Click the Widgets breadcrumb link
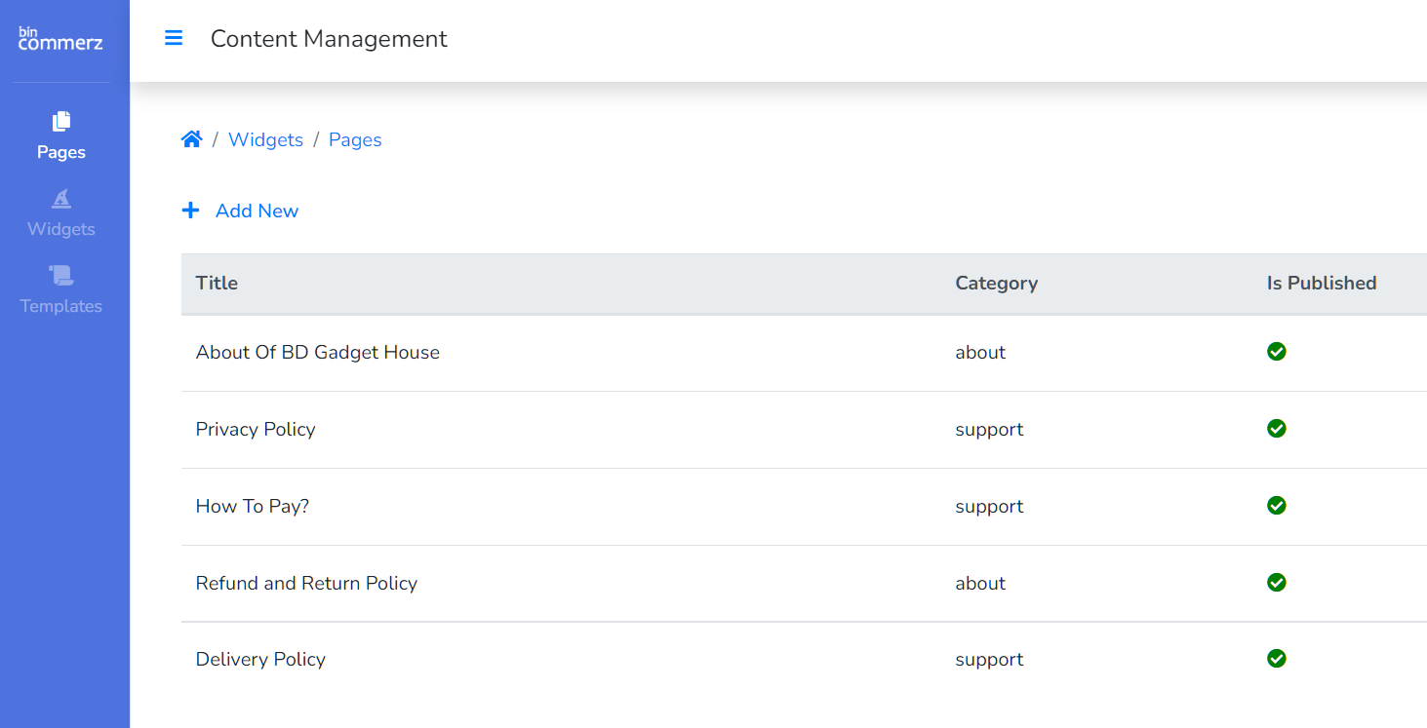This screenshot has width=1427, height=728. pyautogui.click(x=265, y=139)
